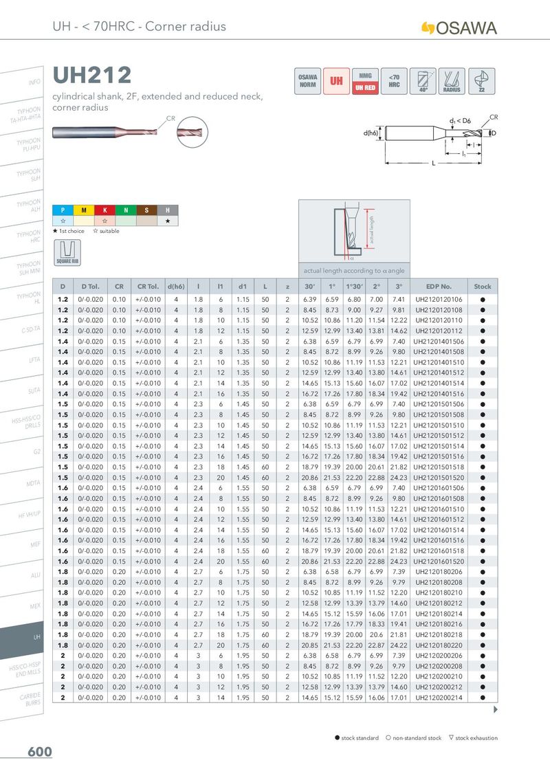
Task: Click the magnified cutter tip circle
Action: [x=192, y=133]
